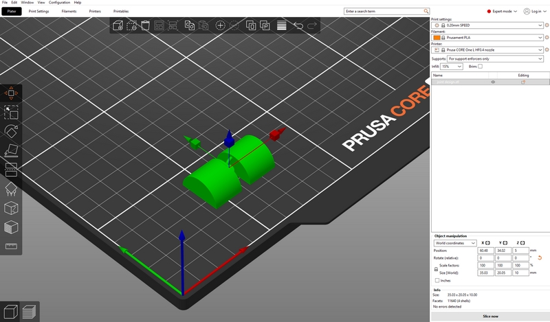Click the Arrange selection icon

173,25
